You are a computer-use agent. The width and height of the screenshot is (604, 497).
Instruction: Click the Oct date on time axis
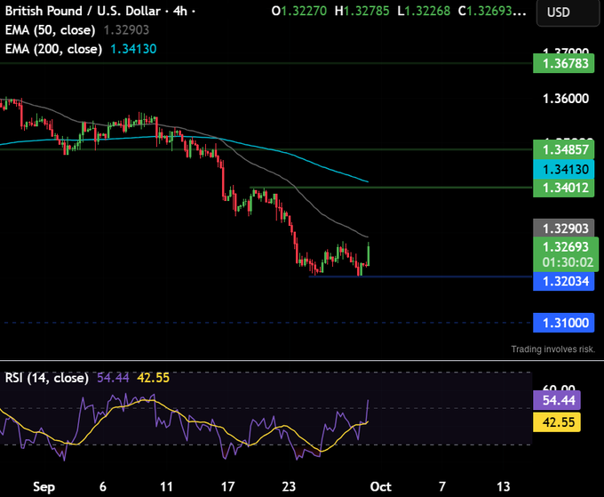[x=380, y=486]
